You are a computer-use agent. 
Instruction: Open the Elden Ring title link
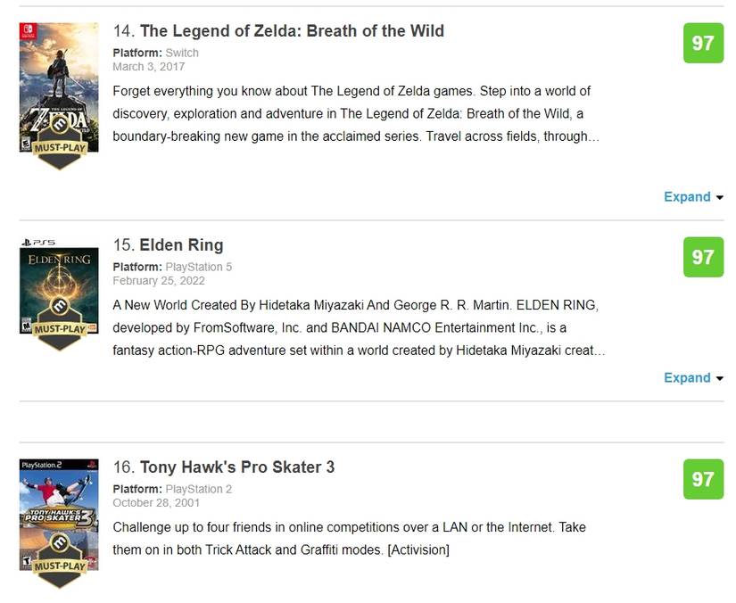(181, 244)
